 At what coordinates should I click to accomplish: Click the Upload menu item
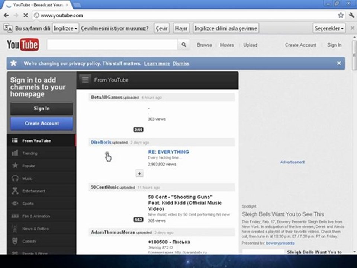[x=250, y=45]
